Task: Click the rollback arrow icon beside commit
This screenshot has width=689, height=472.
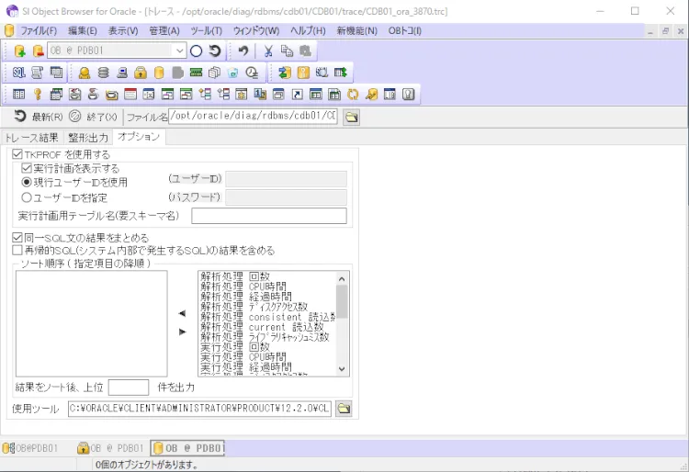Action: click(215, 51)
